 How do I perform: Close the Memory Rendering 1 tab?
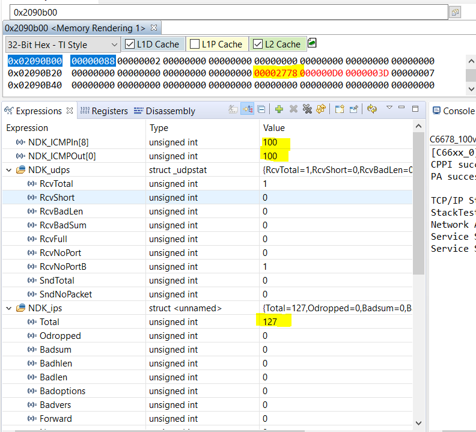[x=154, y=28]
